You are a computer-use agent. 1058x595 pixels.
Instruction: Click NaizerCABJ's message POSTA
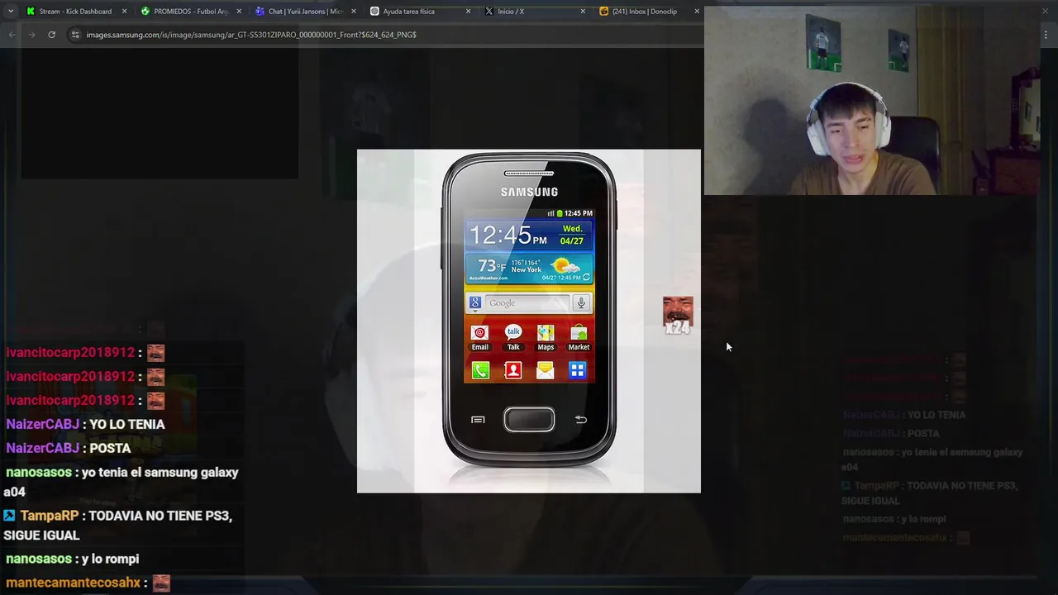tap(109, 449)
